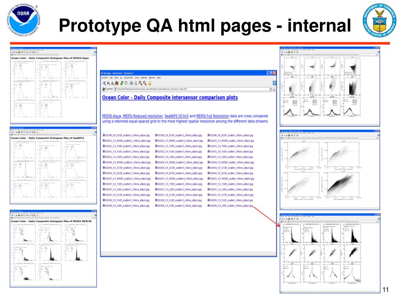Click the Stop loading icon

(126, 83)
